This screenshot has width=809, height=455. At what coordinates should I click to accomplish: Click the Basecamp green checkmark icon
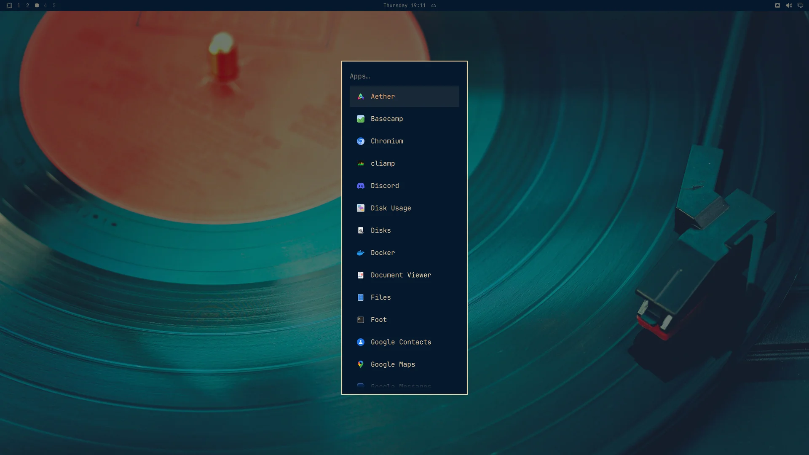coord(361,119)
